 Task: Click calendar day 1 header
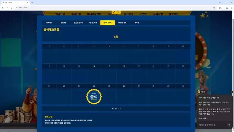click(49, 46)
